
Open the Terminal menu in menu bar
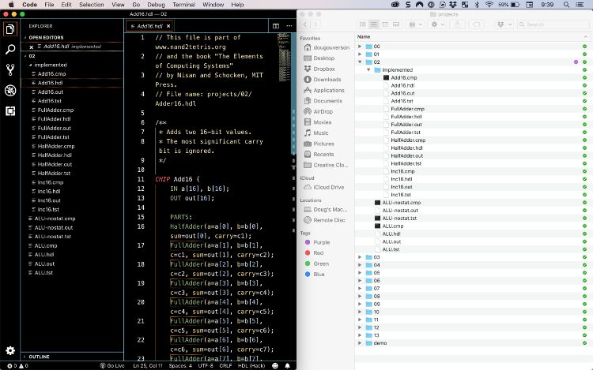183,5
